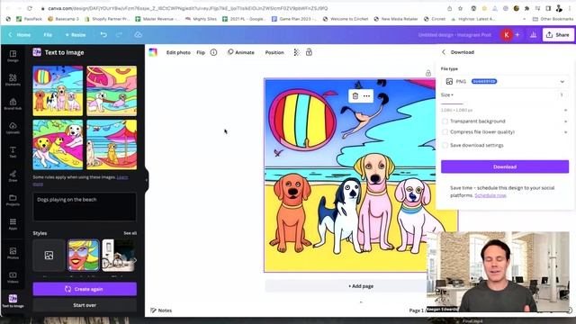Click the reload icon in browser

tap(30, 8)
